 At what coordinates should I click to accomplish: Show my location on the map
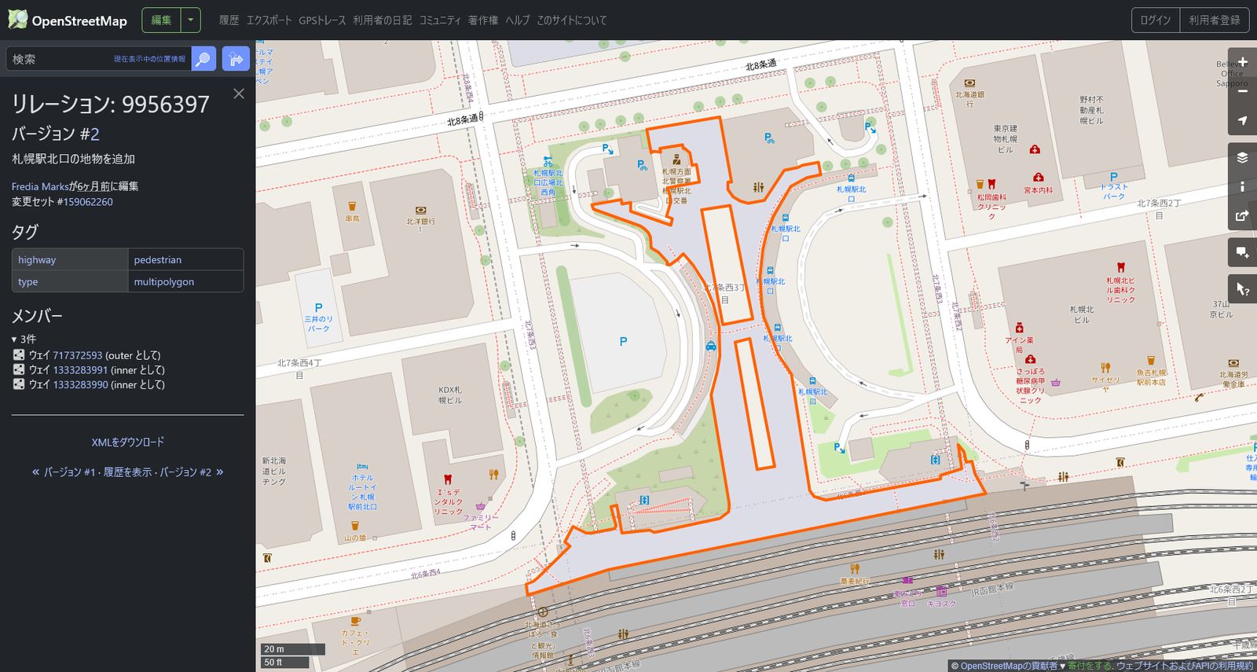point(1242,120)
